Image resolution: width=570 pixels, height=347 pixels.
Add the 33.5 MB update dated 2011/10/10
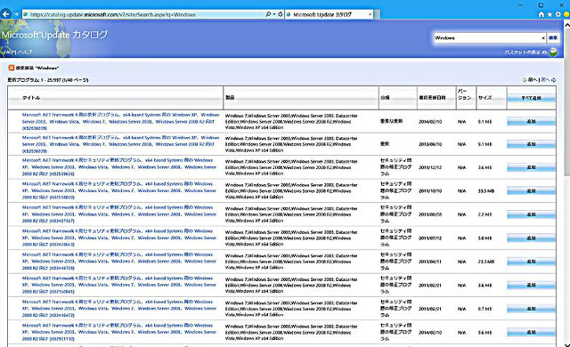(x=531, y=191)
